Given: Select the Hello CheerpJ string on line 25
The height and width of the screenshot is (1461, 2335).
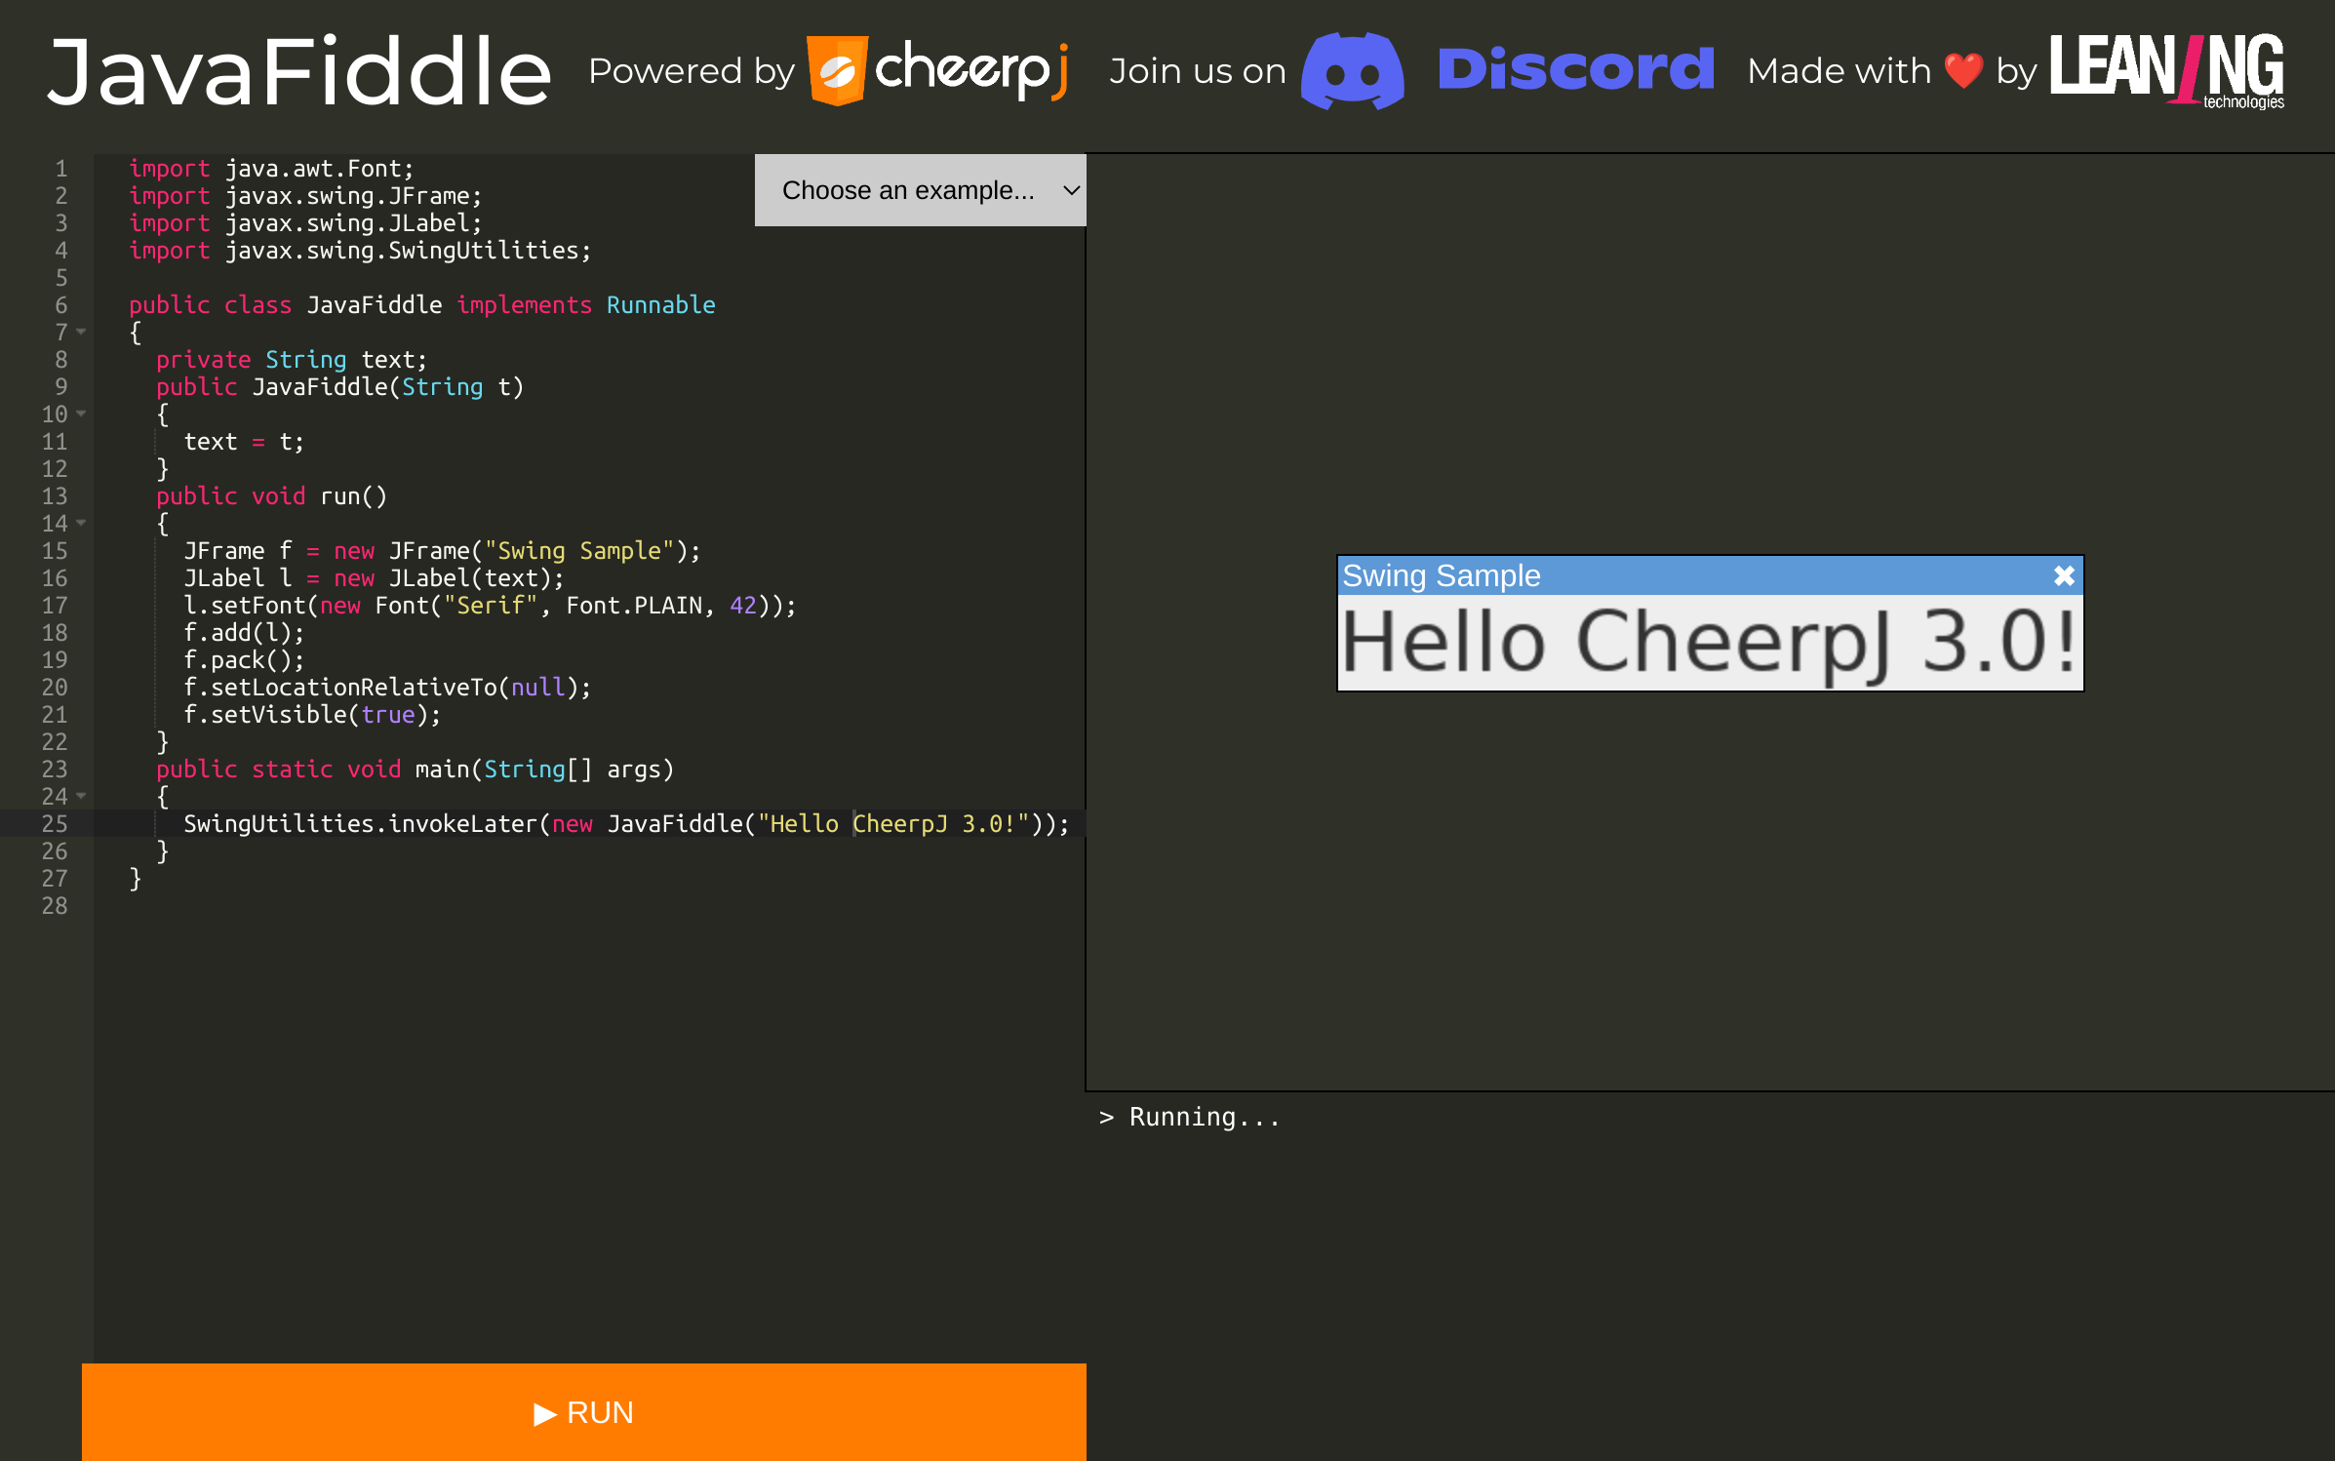Looking at the screenshot, I should point(892,823).
